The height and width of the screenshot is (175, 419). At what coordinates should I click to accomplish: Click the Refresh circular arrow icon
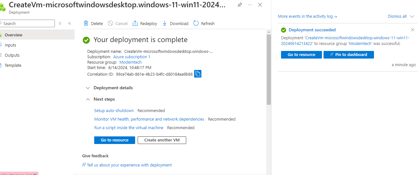(196, 23)
